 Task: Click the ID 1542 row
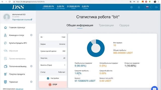pyautogui.click(x=53, y=37)
